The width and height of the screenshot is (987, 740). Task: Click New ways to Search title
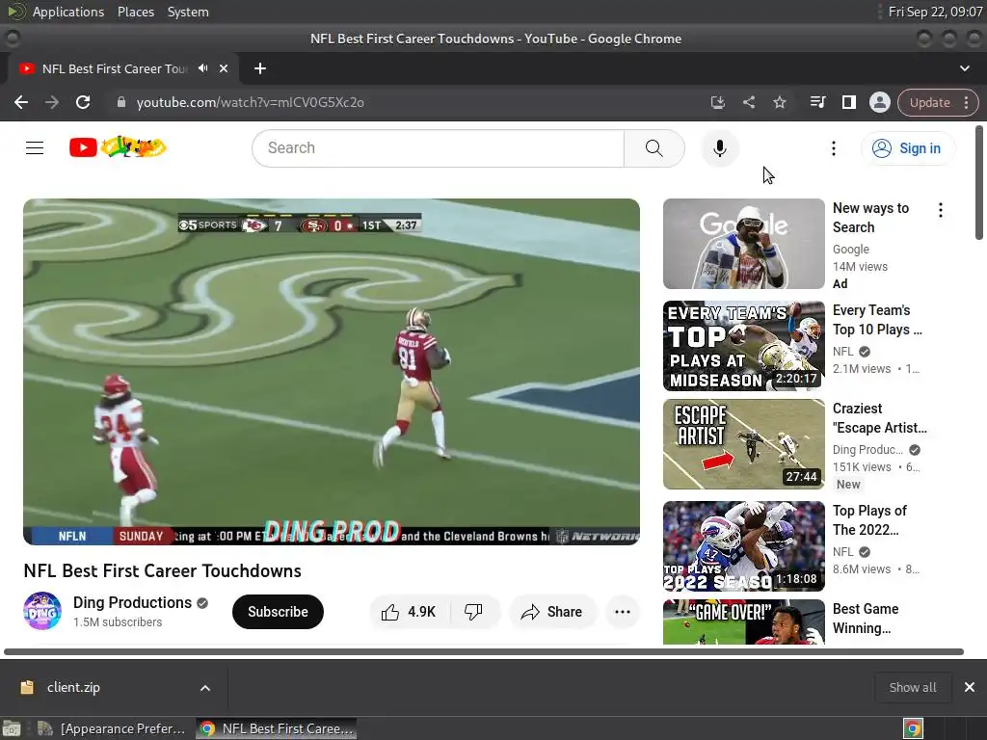pyautogui.click(x=870, y=218)
